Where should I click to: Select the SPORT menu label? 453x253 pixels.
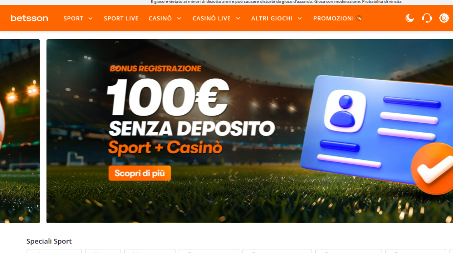(x=73, y=18)
